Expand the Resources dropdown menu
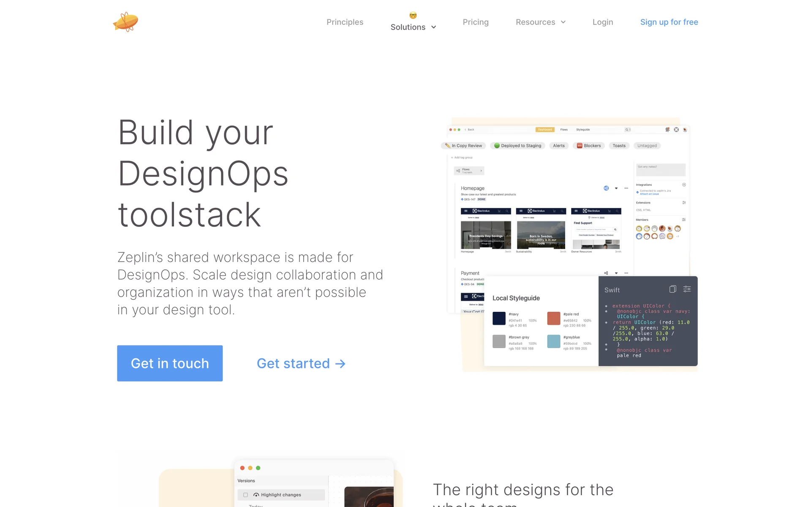The width and height of the screenshot is (811, 507). [540, 22]
